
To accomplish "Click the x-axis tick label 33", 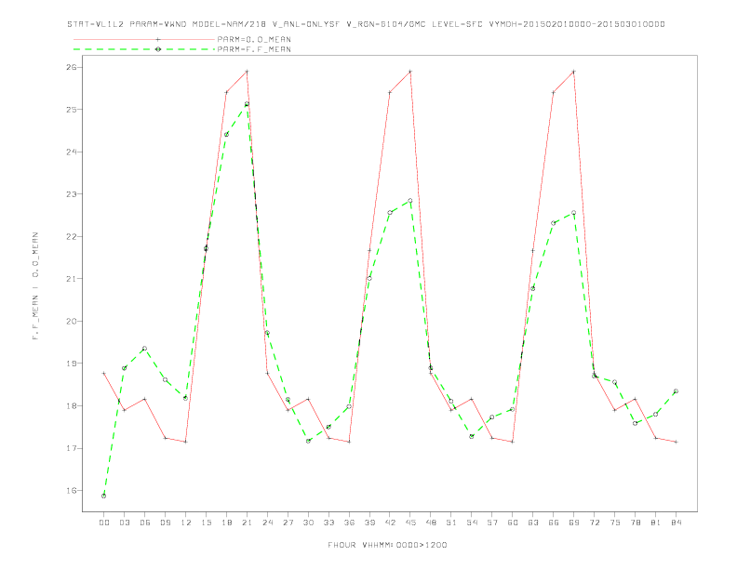I will [x=328, y=523].
